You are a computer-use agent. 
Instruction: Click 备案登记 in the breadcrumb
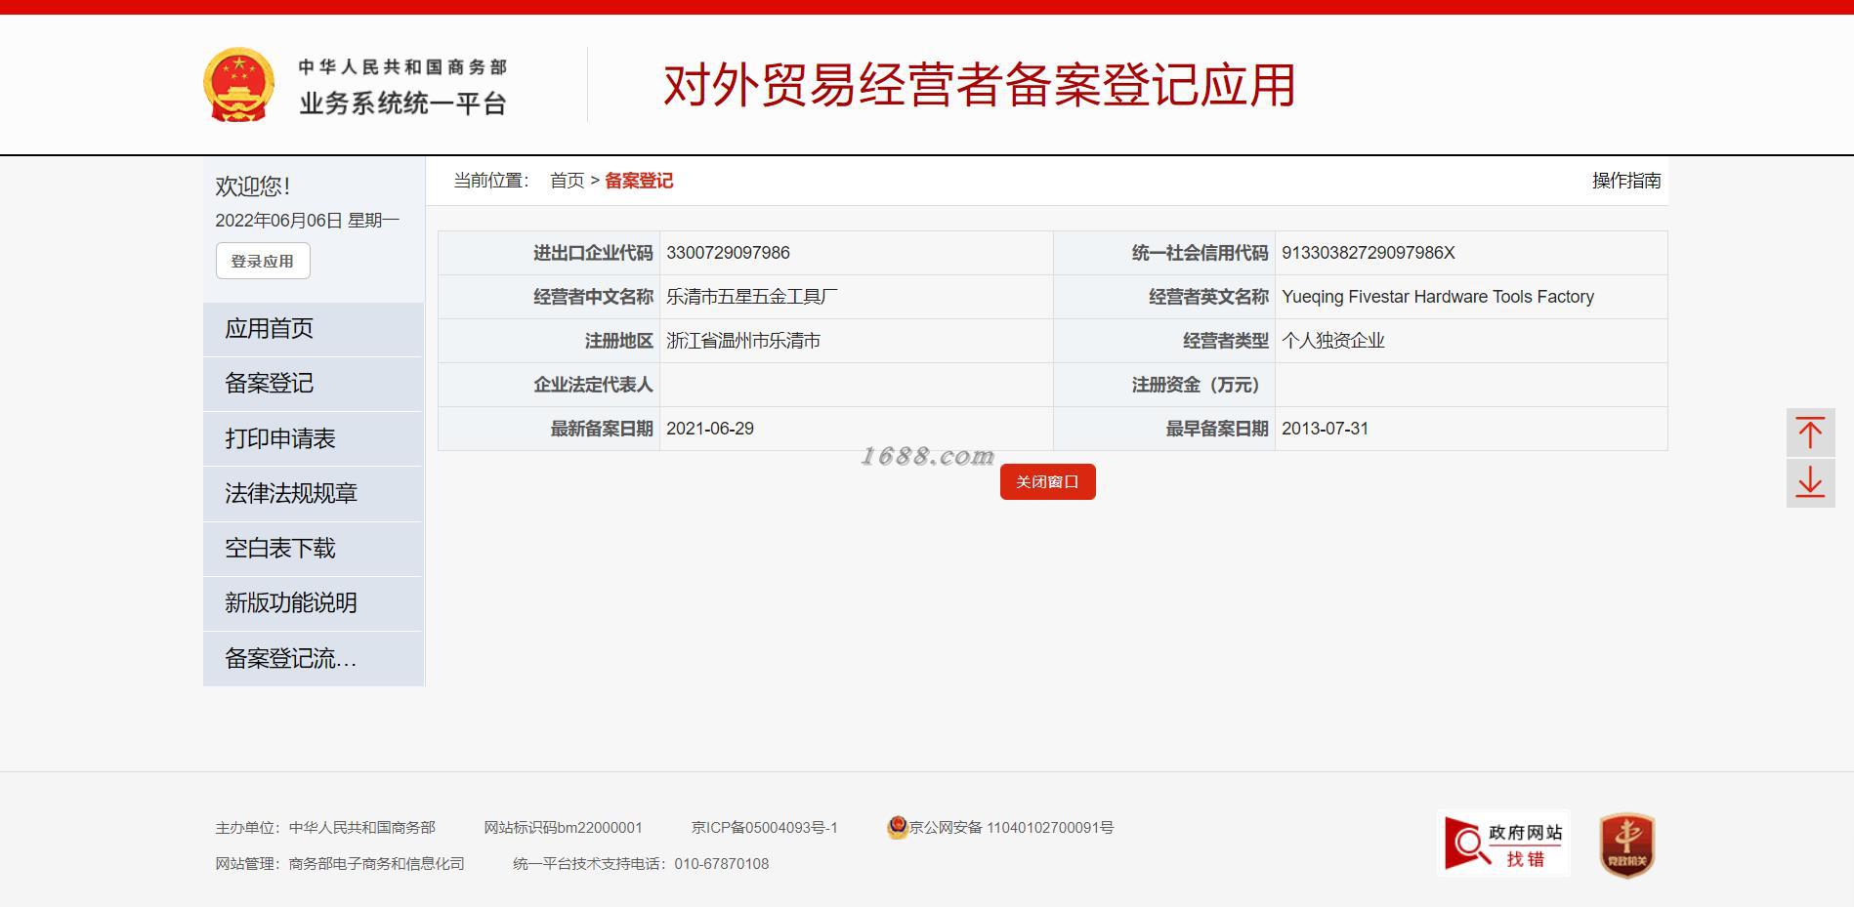pos(639,181)
